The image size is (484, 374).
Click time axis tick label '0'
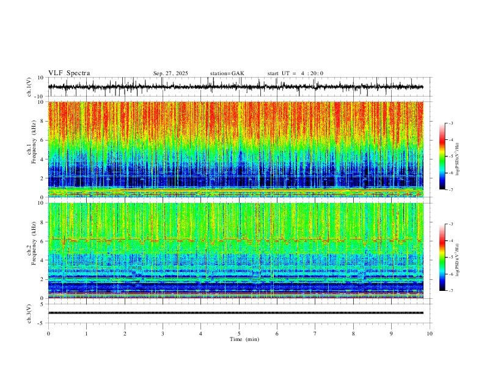coord(48,334)
